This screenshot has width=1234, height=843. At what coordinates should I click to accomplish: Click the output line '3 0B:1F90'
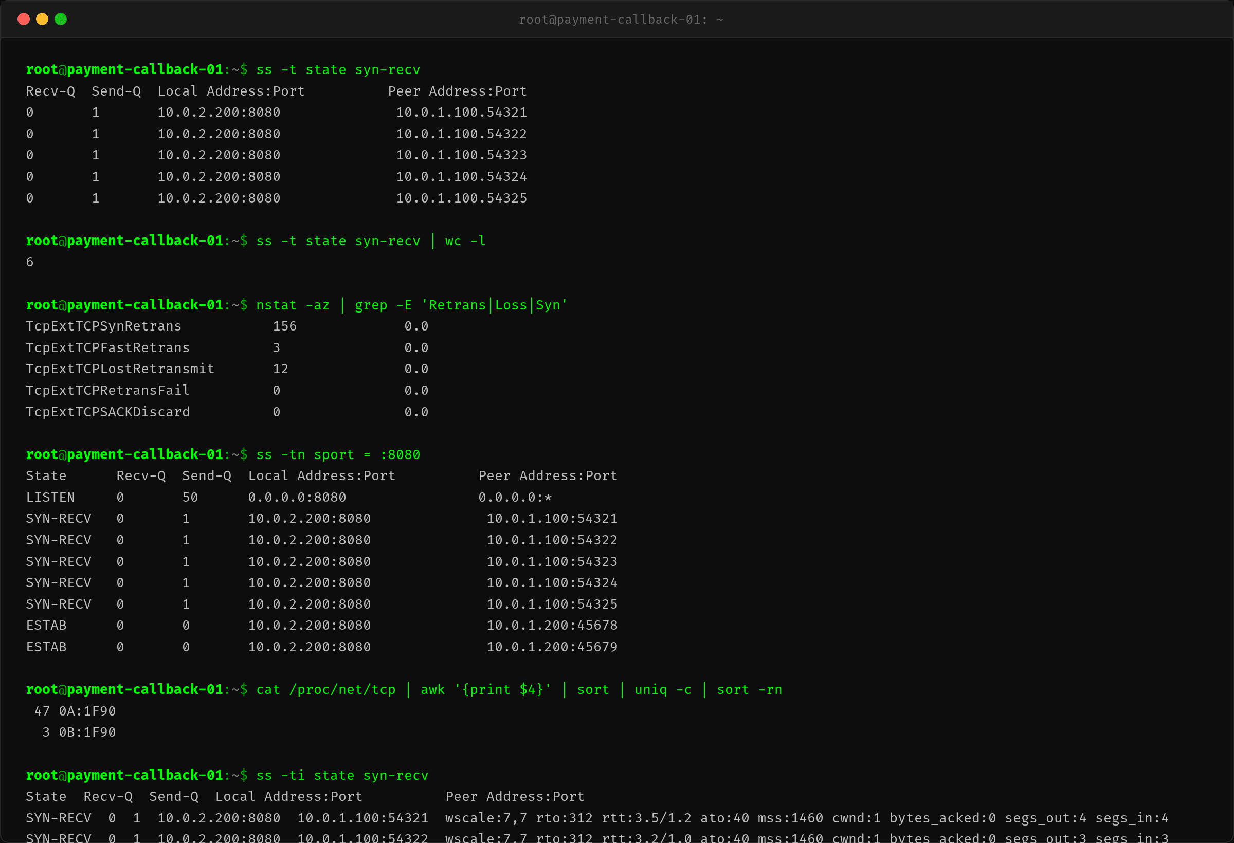coord(79,732)
